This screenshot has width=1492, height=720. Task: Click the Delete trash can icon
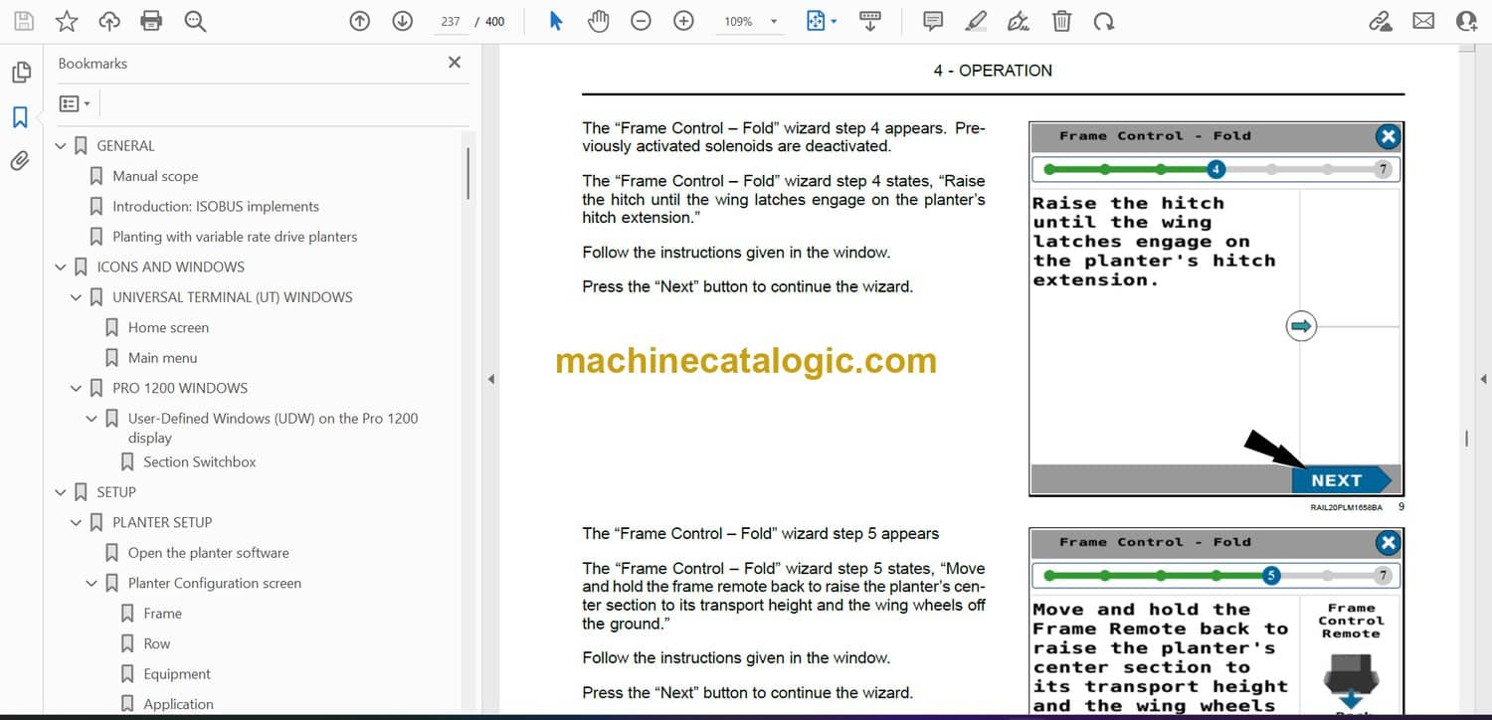coord(1061,21)
